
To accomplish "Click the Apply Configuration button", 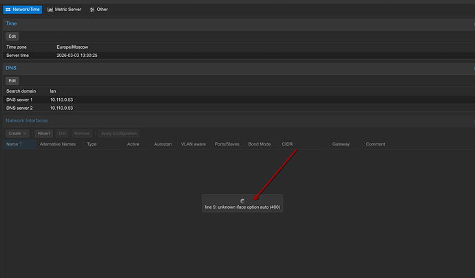I will [119, 133].
